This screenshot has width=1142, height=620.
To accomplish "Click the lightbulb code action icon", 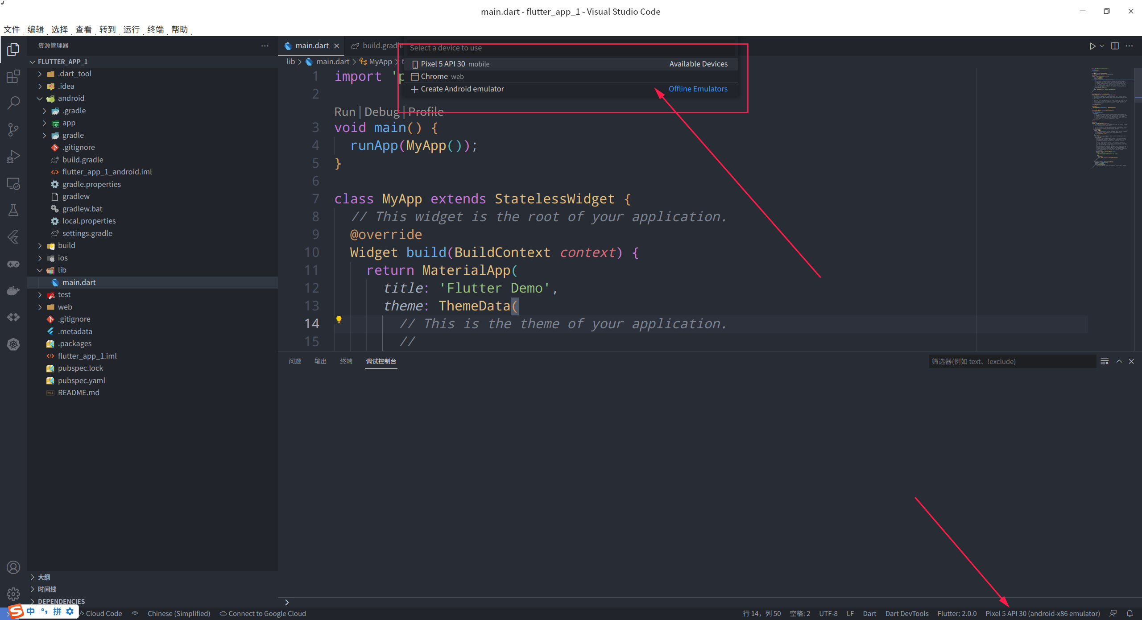I will click(339, 320).
